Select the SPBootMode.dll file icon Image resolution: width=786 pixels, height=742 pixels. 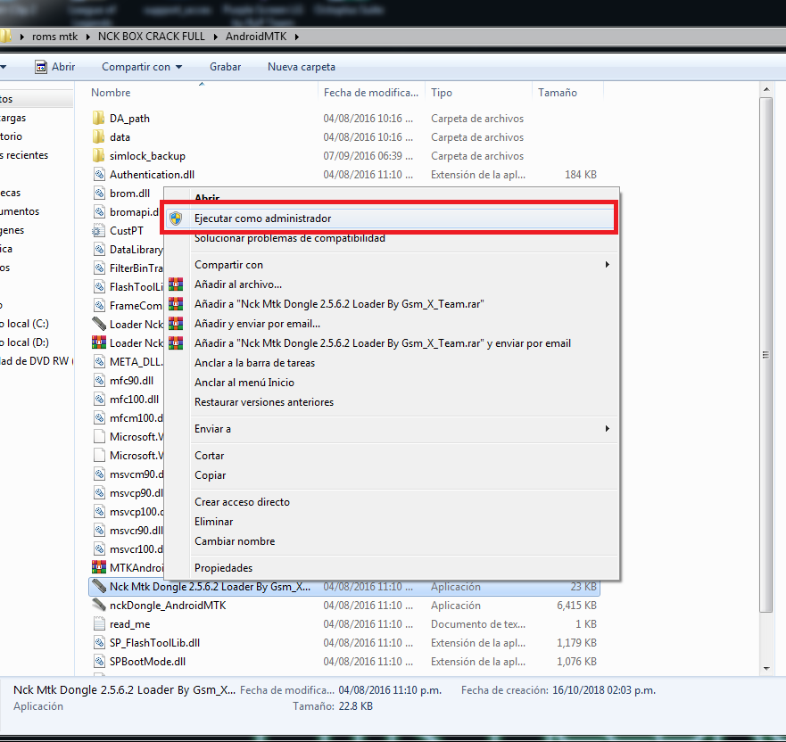pyautogui.click(x=98, y=661)
